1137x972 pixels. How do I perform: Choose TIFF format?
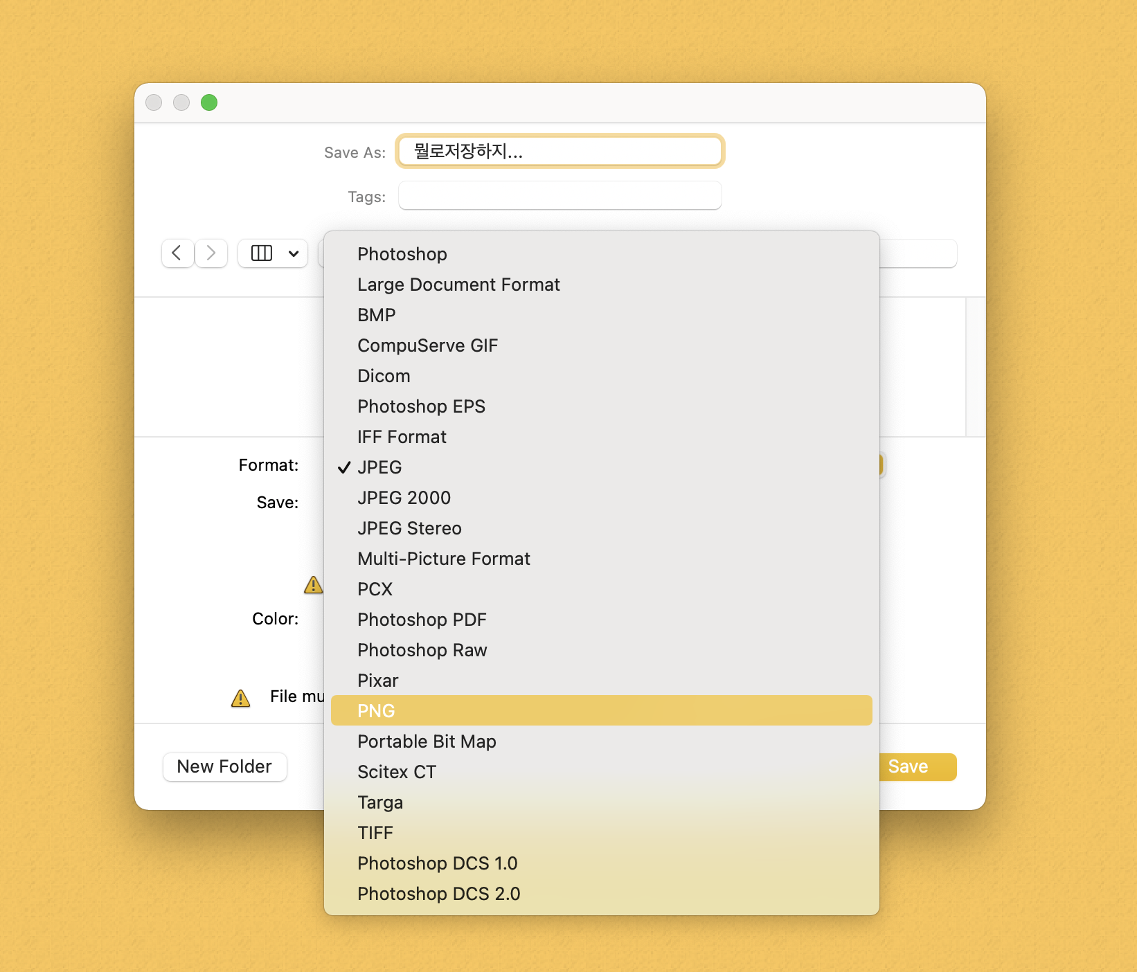pos(601,833)
